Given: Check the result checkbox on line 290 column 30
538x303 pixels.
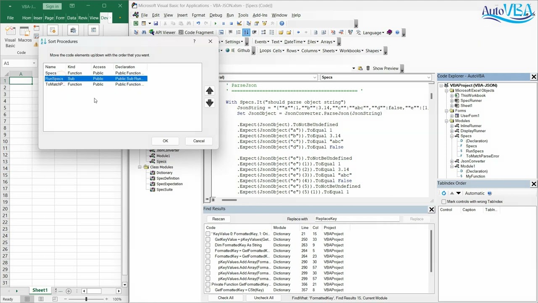Looking at the screenshot, I should pyautogui.click(x=208, y=262).
